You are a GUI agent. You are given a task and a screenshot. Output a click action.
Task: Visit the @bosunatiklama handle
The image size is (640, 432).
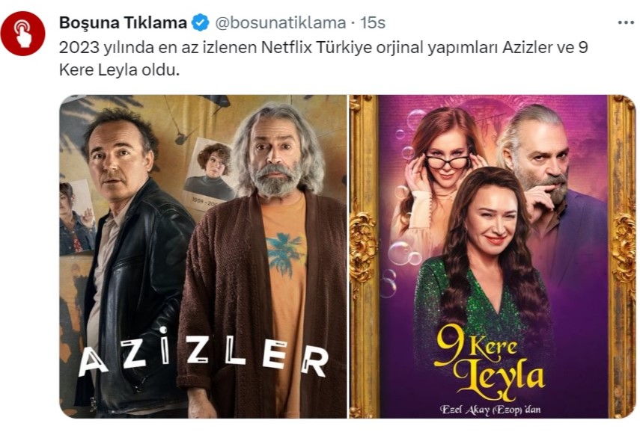(x=280, y=23)
